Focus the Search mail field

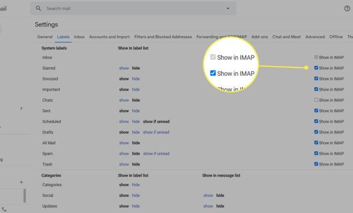point(134,9)
